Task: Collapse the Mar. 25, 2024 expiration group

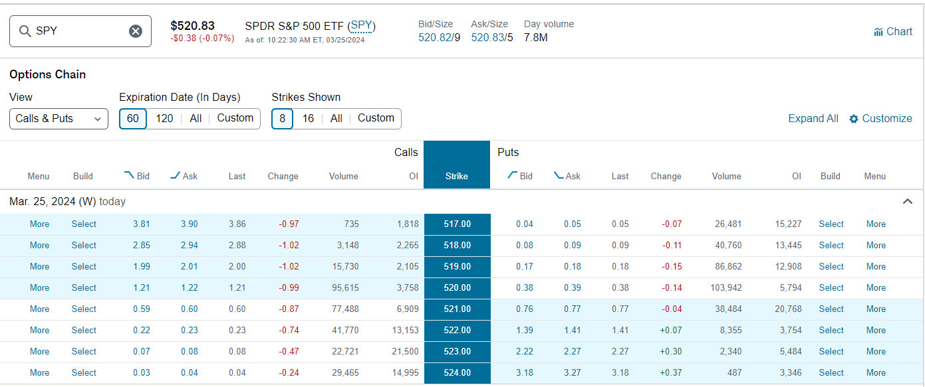Action: pyautogui.click(x=907, y=201)
